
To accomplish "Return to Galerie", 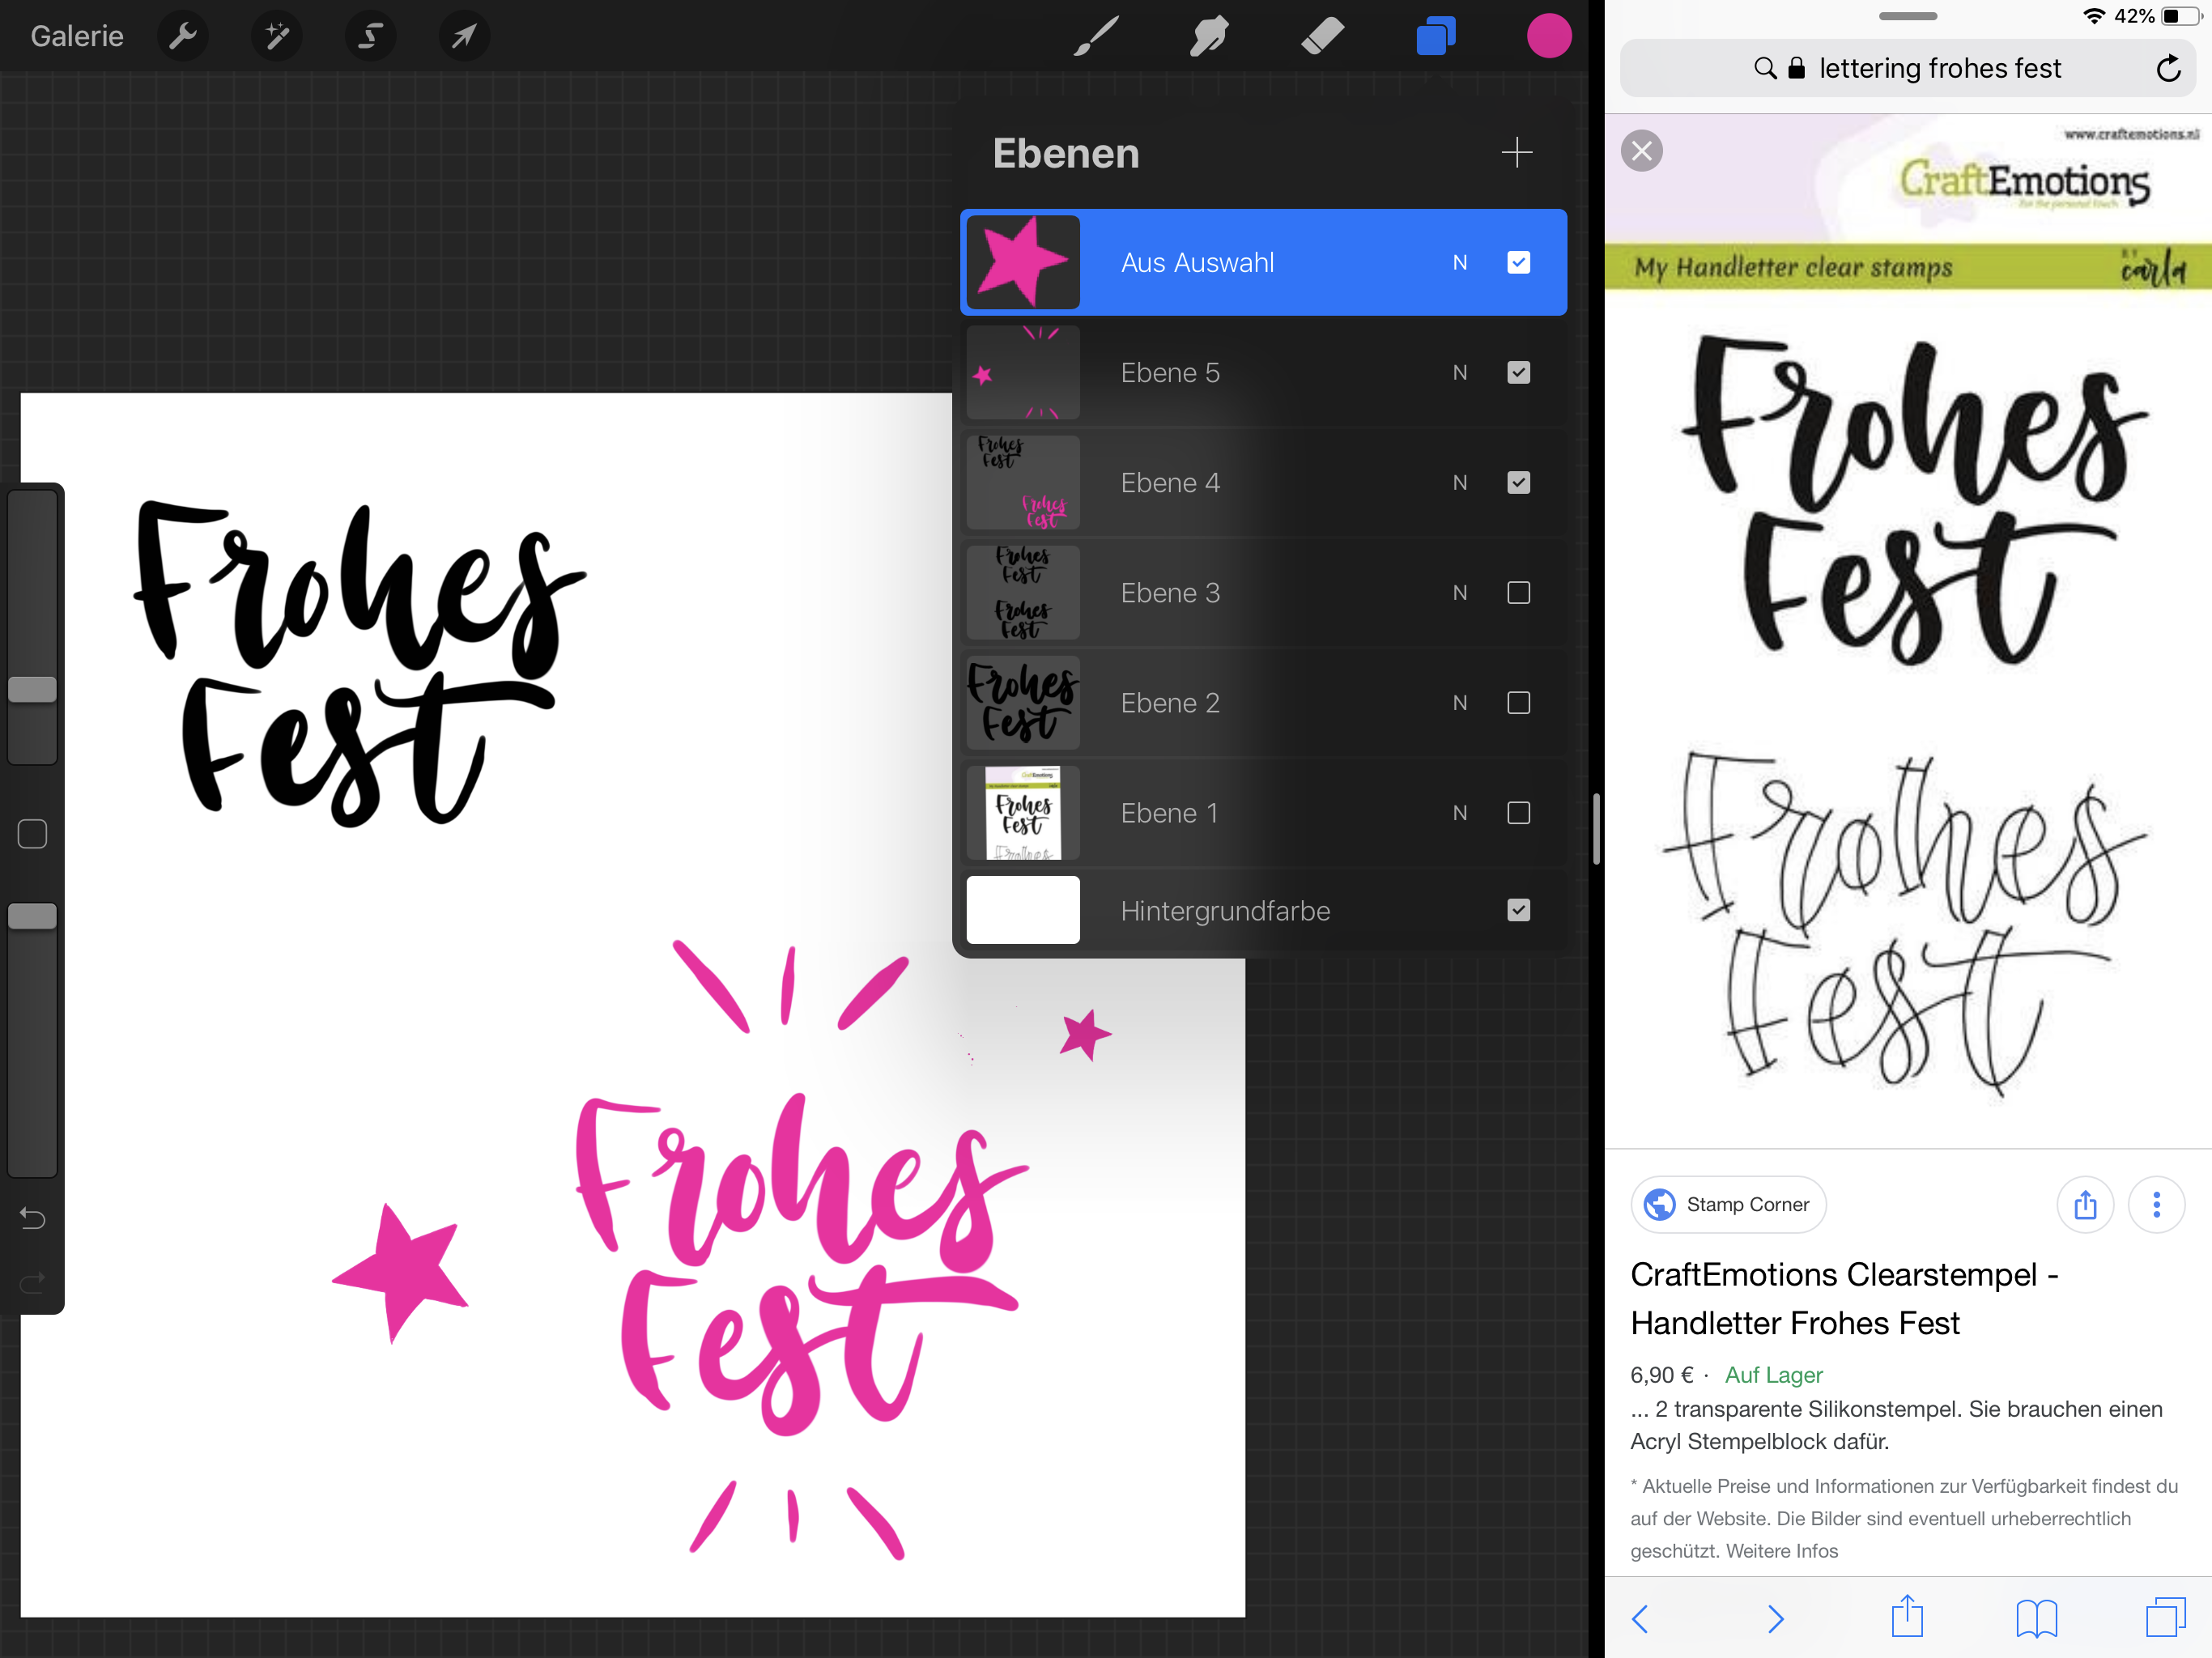I will click(x=77, y=37).
